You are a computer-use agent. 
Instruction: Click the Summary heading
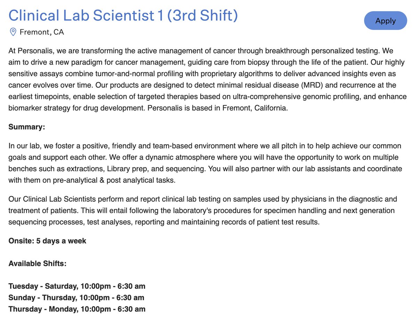[27, 127]
